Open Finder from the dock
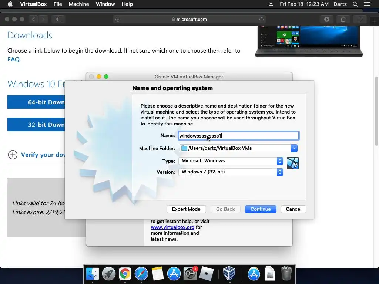This screenshot has height=284, width=379. (93, 274)
